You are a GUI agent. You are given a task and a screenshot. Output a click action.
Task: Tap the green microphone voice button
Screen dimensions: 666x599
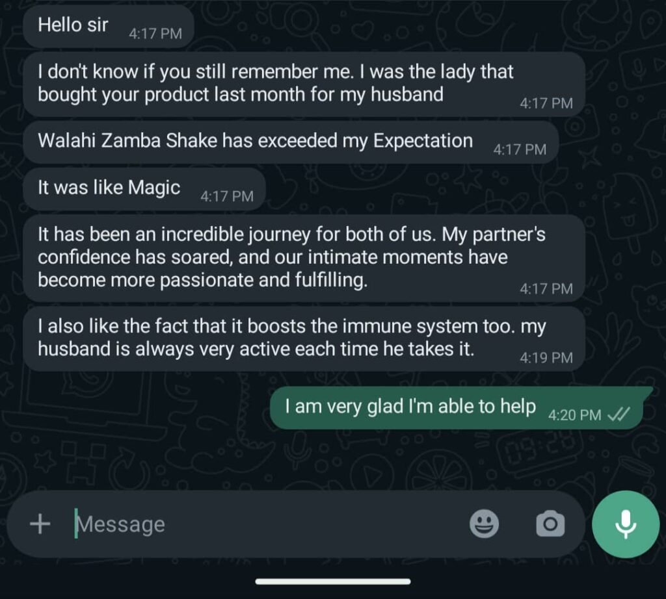coord(625,524)
